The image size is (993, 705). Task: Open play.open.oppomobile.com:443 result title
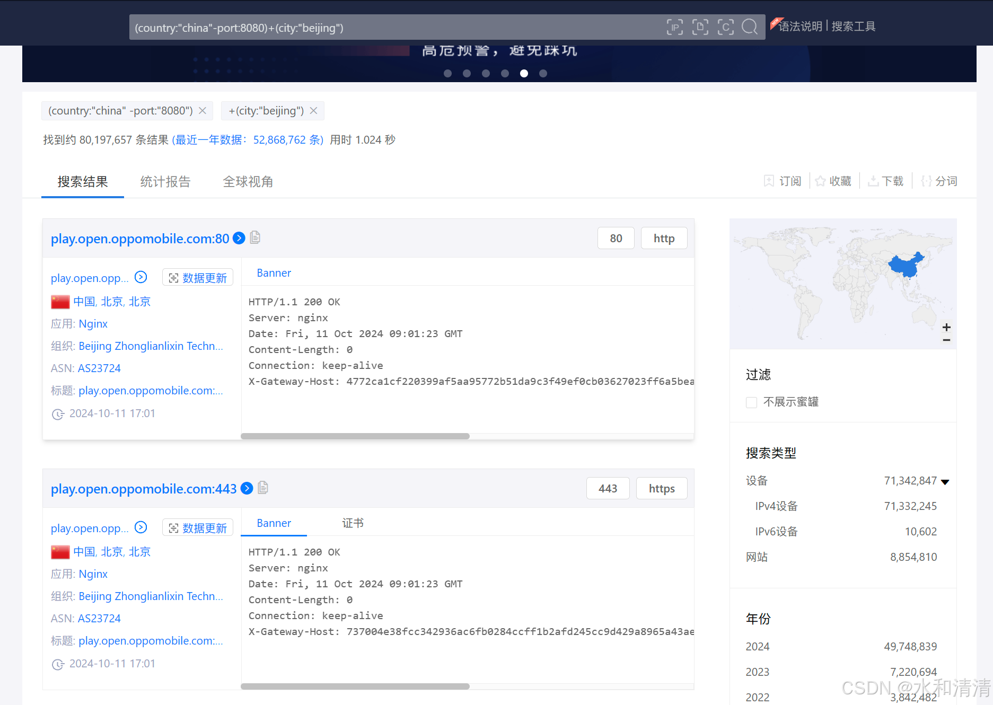(x=144, y=489)
